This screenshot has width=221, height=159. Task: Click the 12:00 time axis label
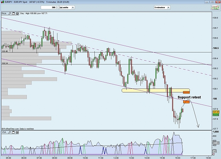click(x=116, y=158)
